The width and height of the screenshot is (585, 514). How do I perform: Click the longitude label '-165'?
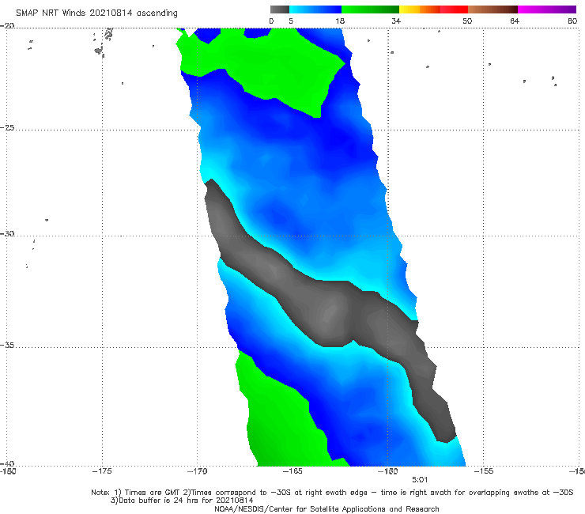(x=292, y=471)
